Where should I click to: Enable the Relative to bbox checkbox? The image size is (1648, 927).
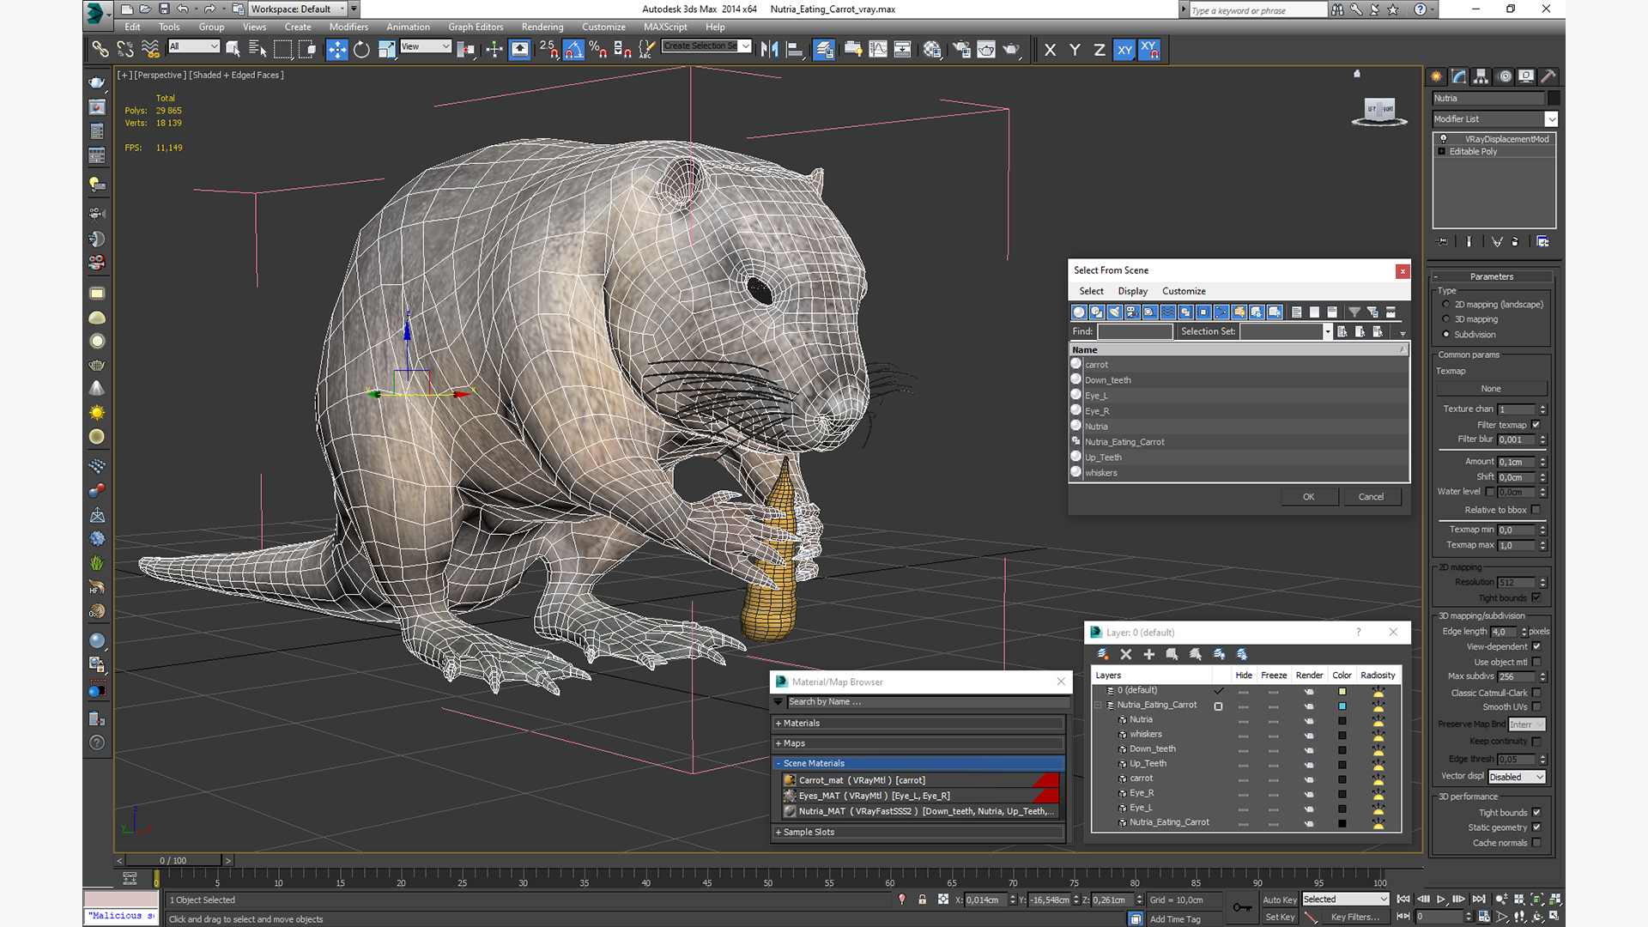point(1536,510)
